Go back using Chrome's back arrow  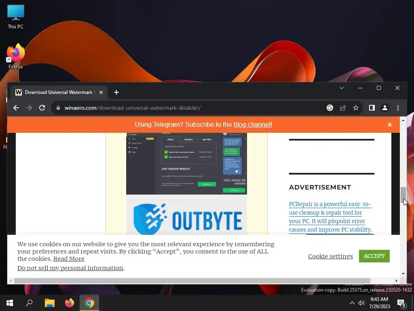click(x=16, y=108)
